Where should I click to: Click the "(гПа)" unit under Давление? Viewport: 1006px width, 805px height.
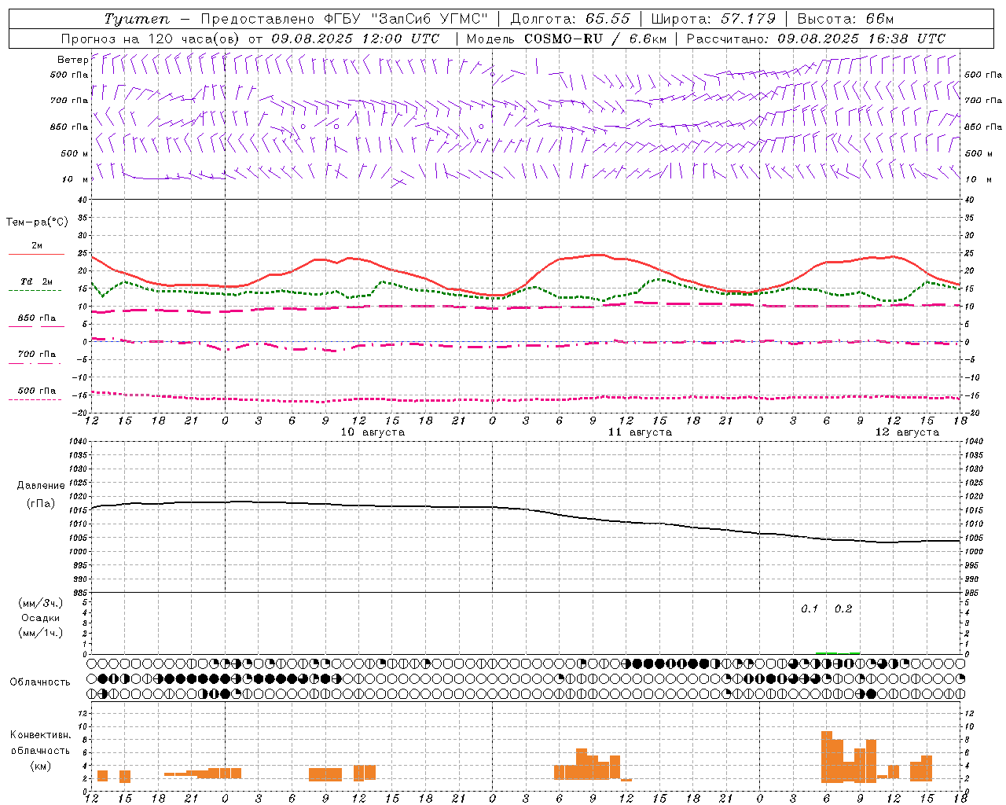pyautogui.click(x=41, y=504)
